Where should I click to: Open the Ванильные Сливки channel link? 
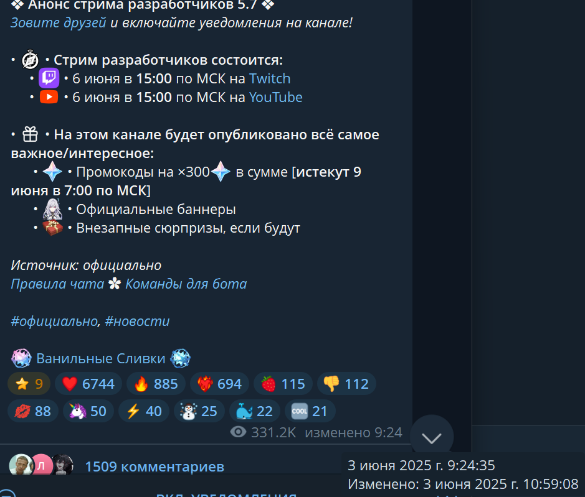[101, 358]
